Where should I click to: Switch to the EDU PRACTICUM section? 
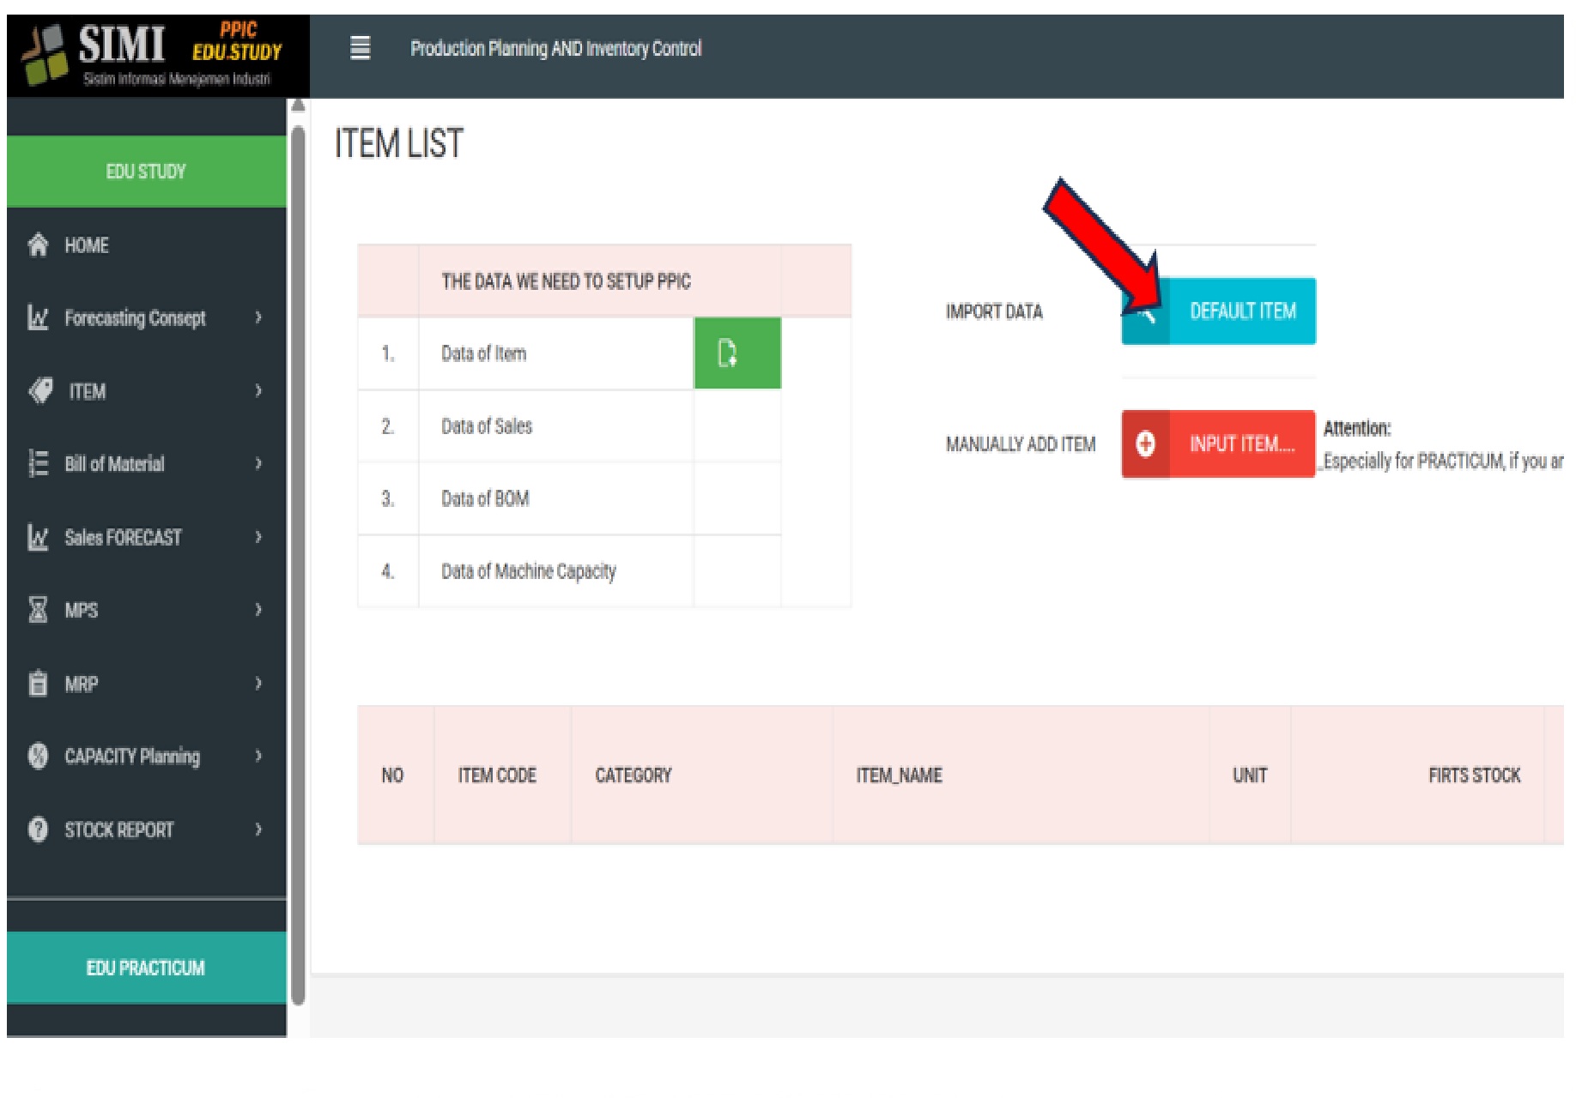point(146,968)
